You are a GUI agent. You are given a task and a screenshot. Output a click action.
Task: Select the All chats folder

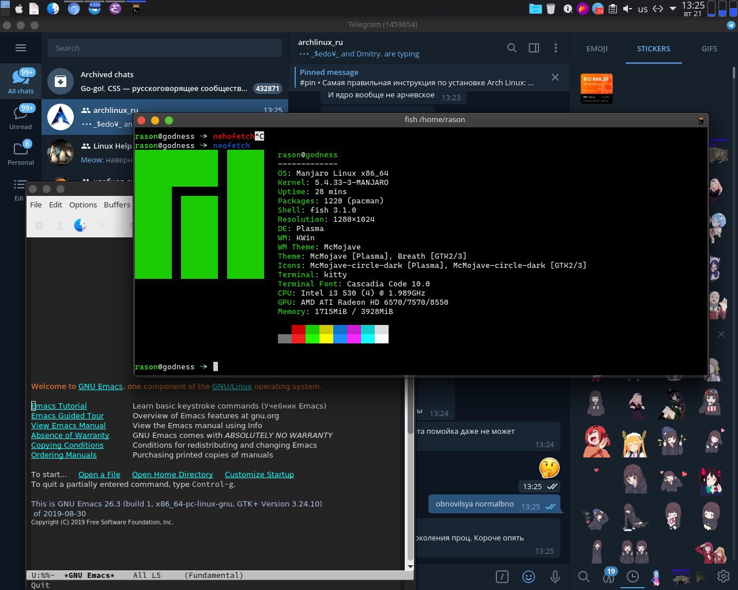[x=21, y=81]
